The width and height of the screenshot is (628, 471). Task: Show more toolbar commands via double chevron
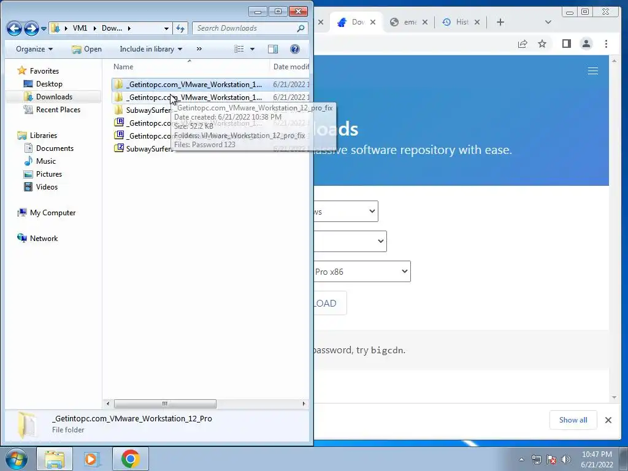tap(199, 49)
